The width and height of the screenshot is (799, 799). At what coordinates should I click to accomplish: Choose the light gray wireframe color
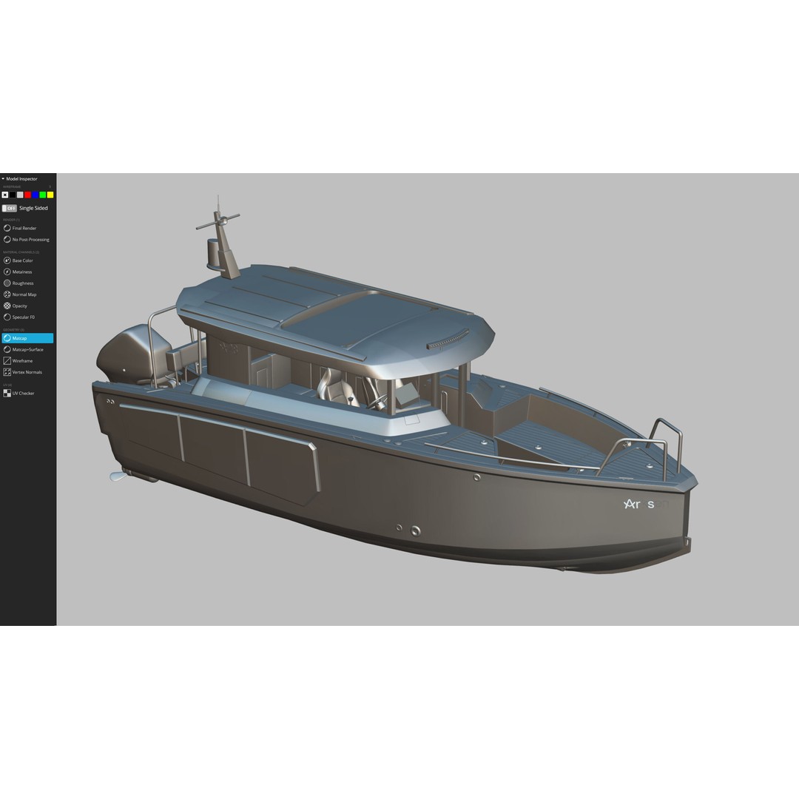(x=20, y=195)
